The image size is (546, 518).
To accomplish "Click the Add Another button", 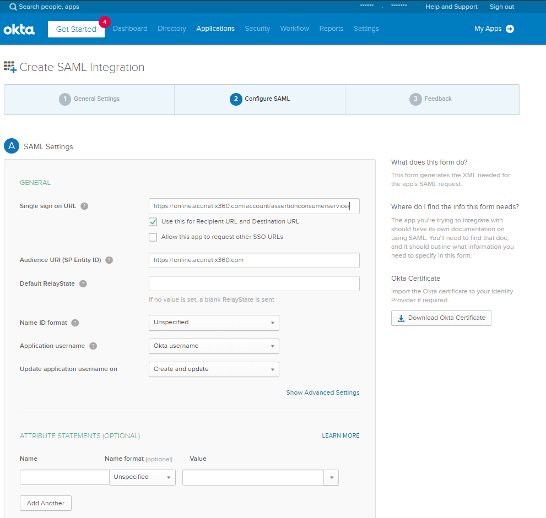I will [x=46, y=503].
